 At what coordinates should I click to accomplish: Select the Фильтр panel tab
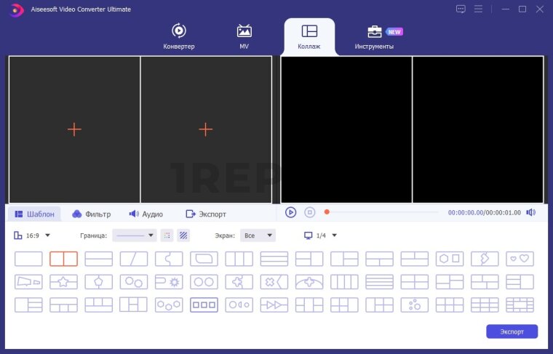[91, 214]
